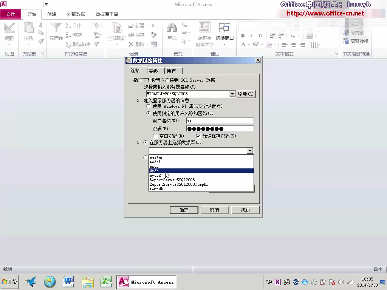The height and width of the screenshot is (290, 387).
Task: Select model from database list
Action: click(201, 162)
